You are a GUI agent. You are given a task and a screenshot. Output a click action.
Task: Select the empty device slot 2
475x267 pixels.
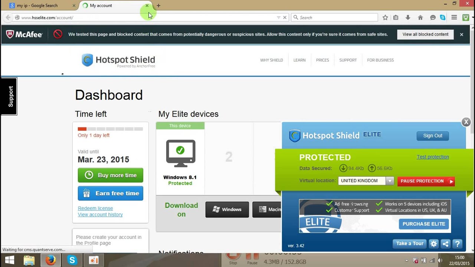[x=229, y=157]
